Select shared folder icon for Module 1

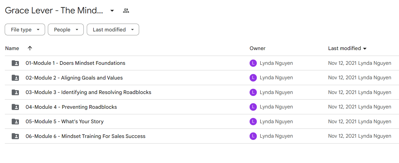pyautogui.click(x=15, y=63)
